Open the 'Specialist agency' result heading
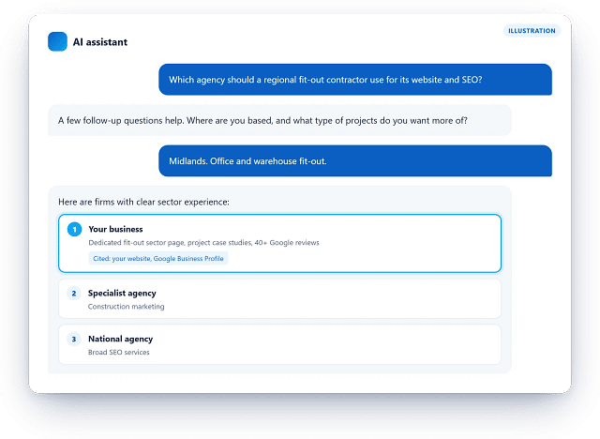 (x=122, y=294)
